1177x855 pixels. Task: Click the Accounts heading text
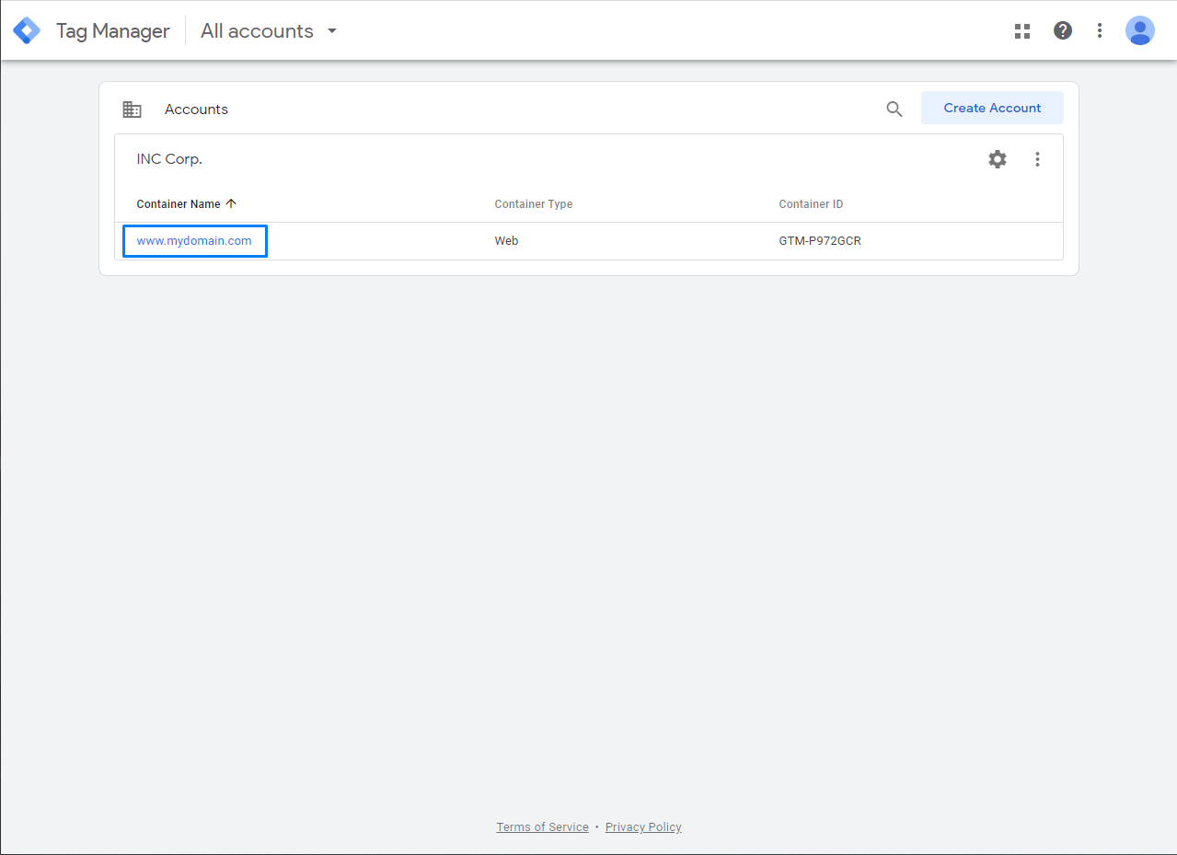(x=196, y=110)
